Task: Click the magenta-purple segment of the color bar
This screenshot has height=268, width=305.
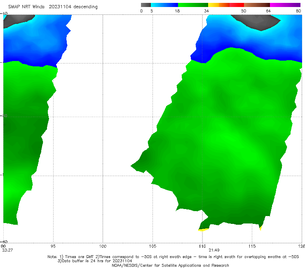Action: click(285, 5)
